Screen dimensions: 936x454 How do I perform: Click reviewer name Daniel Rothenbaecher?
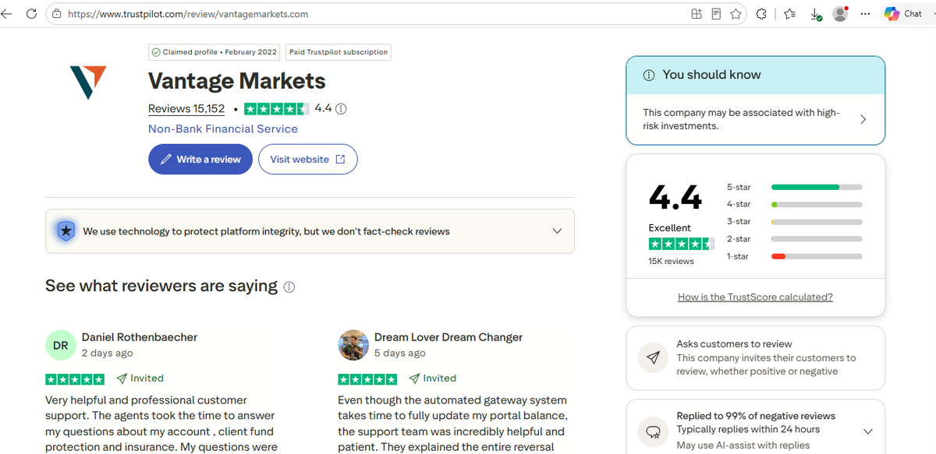tap(140, 337)
